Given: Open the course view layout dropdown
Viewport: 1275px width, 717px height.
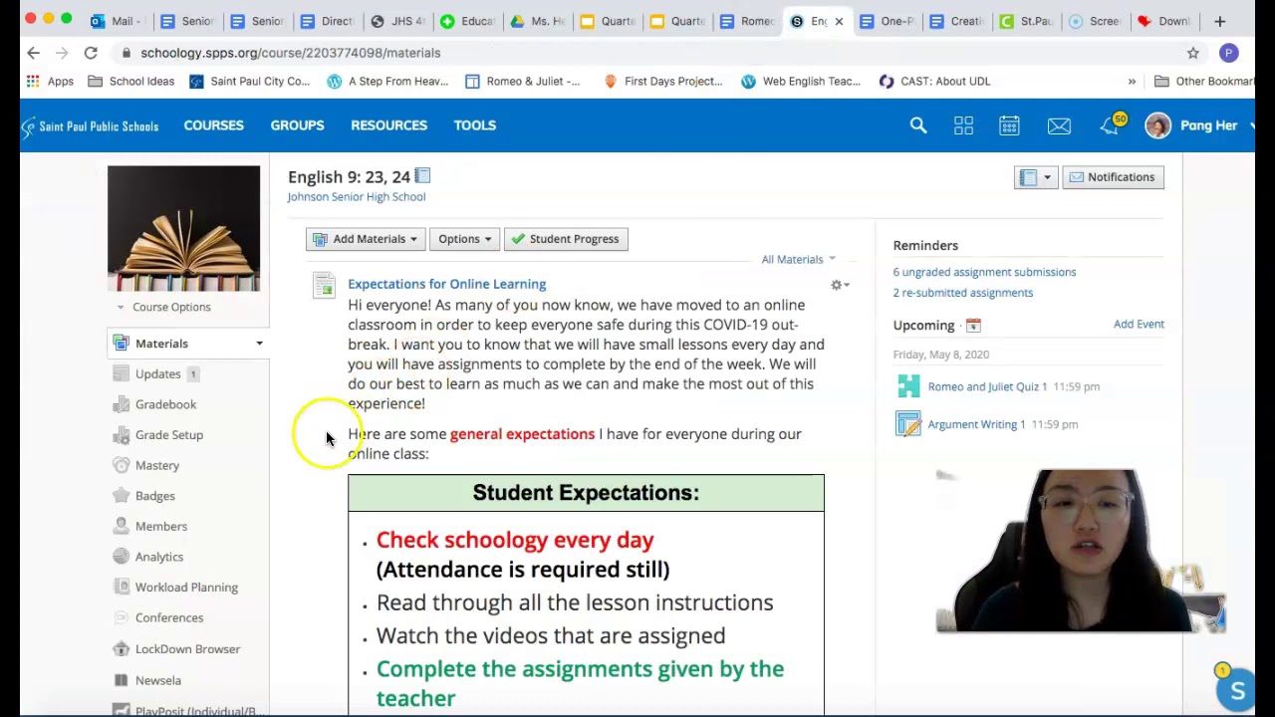Looking at the screenshot, I should coord(1035,177).
